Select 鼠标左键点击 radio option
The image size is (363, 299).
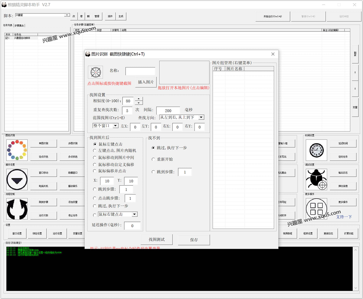(95, 144)
